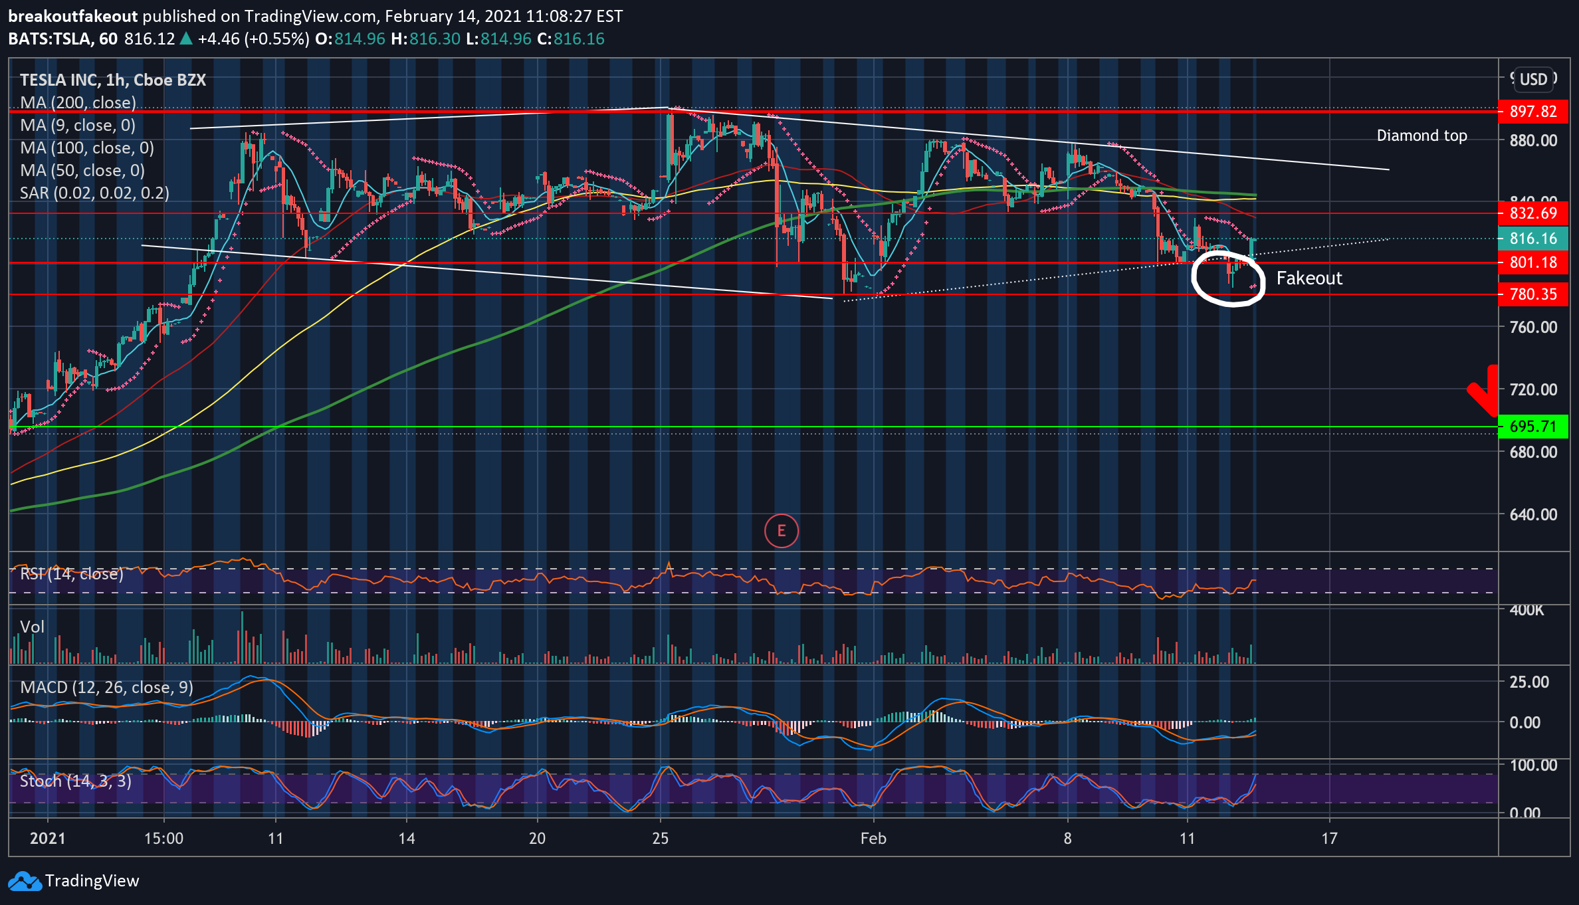Screen dimensions: 1579x905
Task: Click the 720.00 price axis tick
Action: 1533,389
